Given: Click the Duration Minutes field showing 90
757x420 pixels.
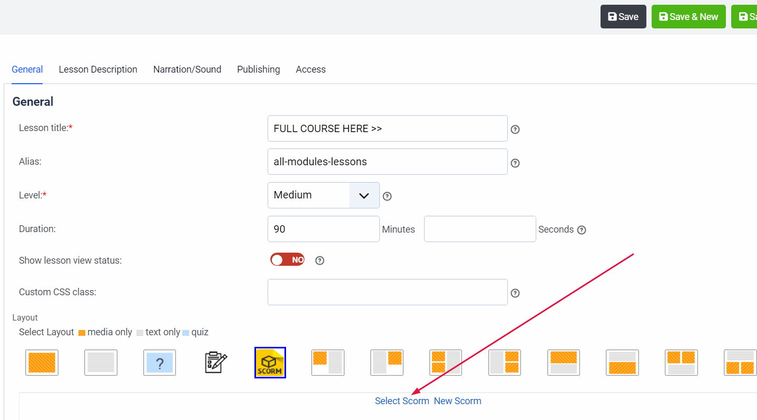Looking at the screenshot, I should [x=323, y=229].
